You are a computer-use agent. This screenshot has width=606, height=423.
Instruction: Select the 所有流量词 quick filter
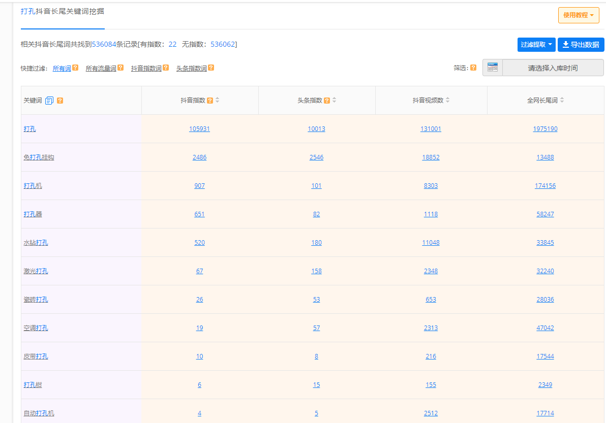pyautogui.click(x=101, y=69)
